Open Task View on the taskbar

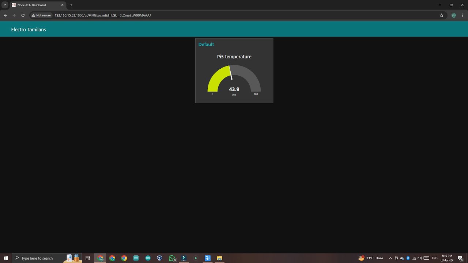[x=88, y=258]
